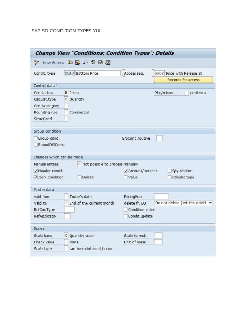Toggle display/change mode pencil icon
This screenshot has width=248, height=331.
coord(36,62)
